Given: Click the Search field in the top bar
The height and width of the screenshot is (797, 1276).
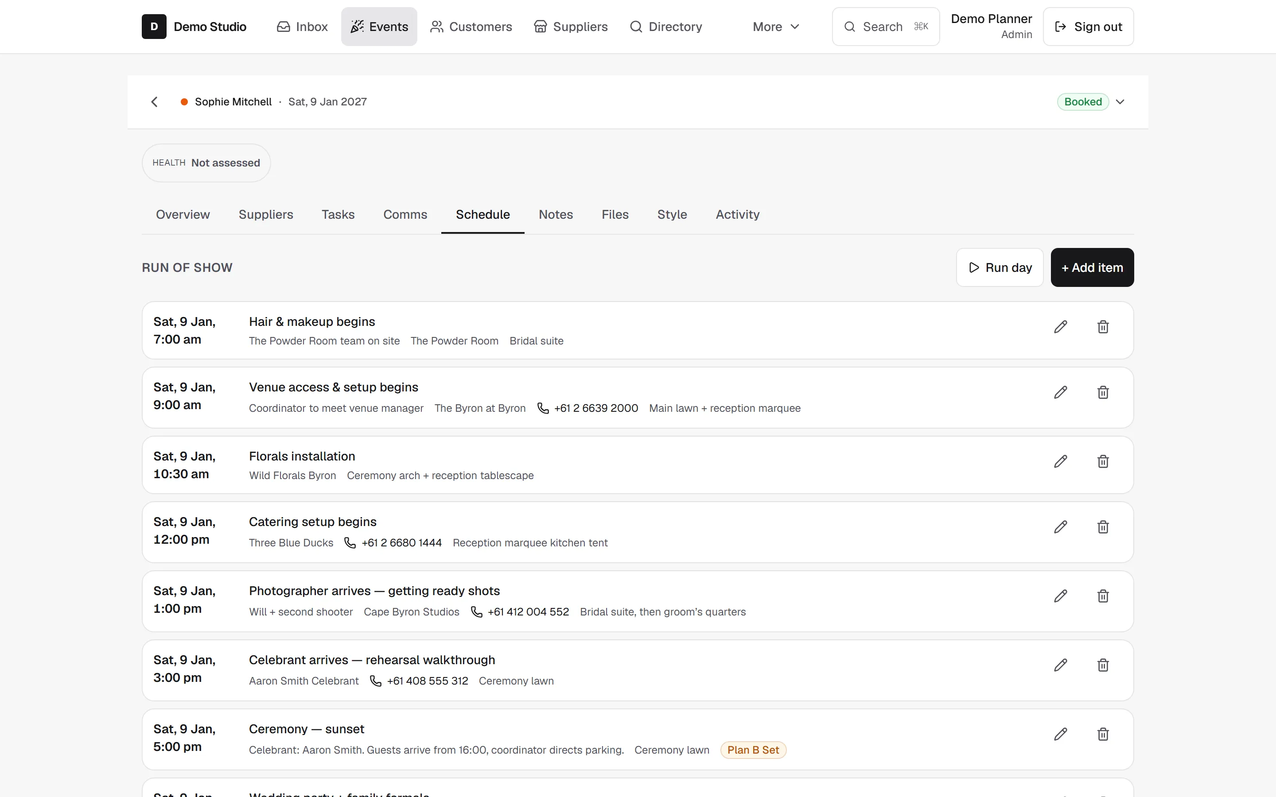Looking at the screenshot, I should [886, 27].
